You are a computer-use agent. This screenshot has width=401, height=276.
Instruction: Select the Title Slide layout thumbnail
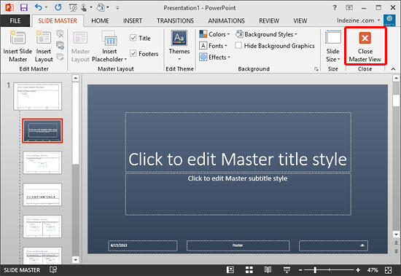[42, 131]
